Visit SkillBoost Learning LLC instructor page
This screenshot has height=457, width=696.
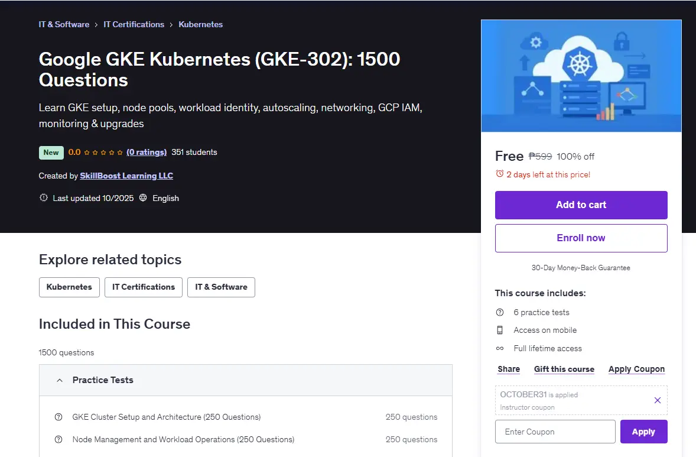126,176
